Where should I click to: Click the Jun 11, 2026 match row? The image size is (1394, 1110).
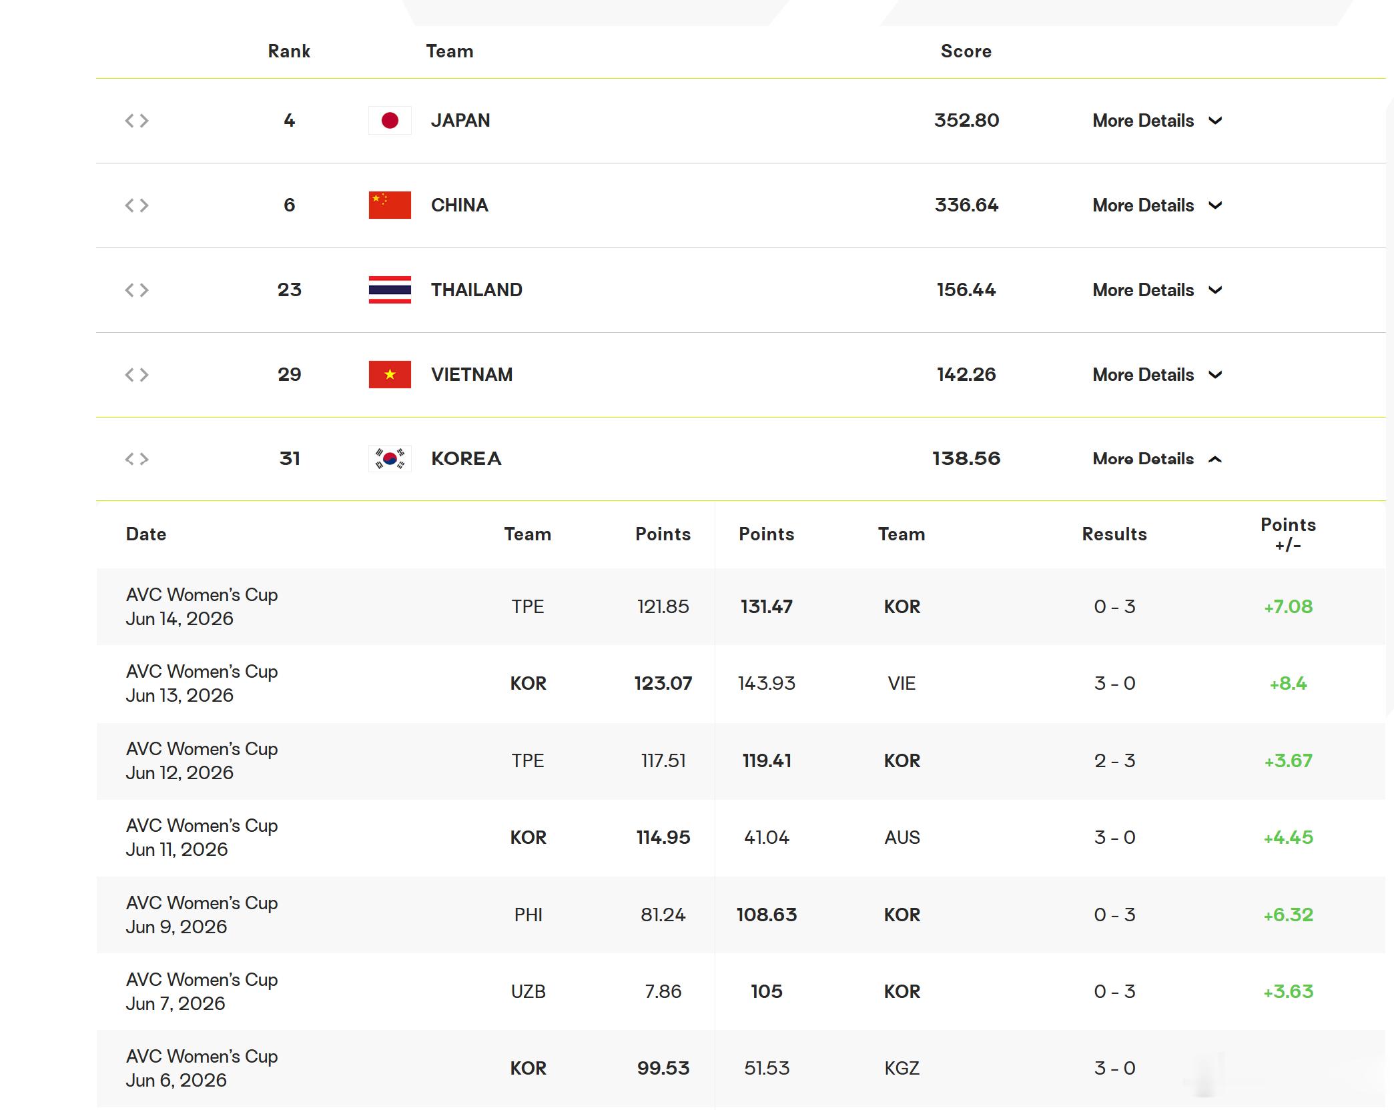tap(741, 838)
